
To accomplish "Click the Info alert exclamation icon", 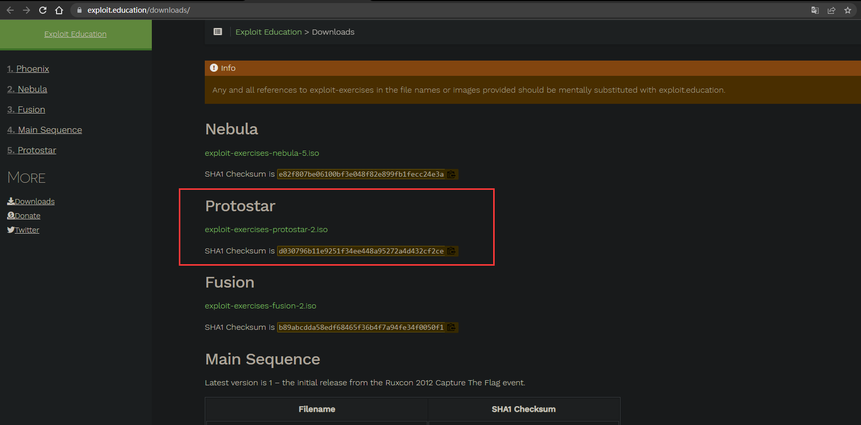I will 214,68.
